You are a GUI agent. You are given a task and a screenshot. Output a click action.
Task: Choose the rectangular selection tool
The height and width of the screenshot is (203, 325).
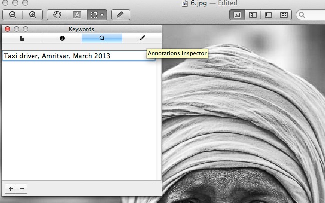[94, 15]
